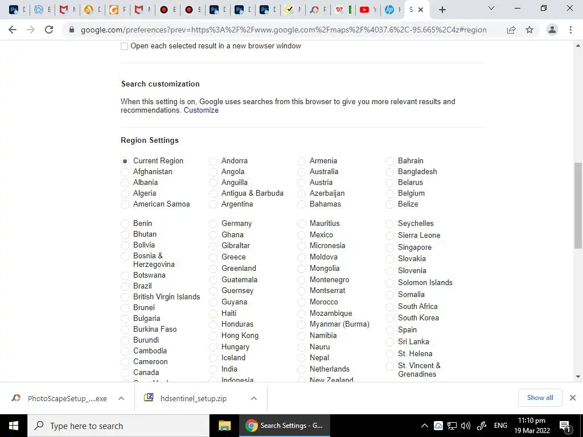Click the Customize link
The image size is (583, 437).
(201, 110)
